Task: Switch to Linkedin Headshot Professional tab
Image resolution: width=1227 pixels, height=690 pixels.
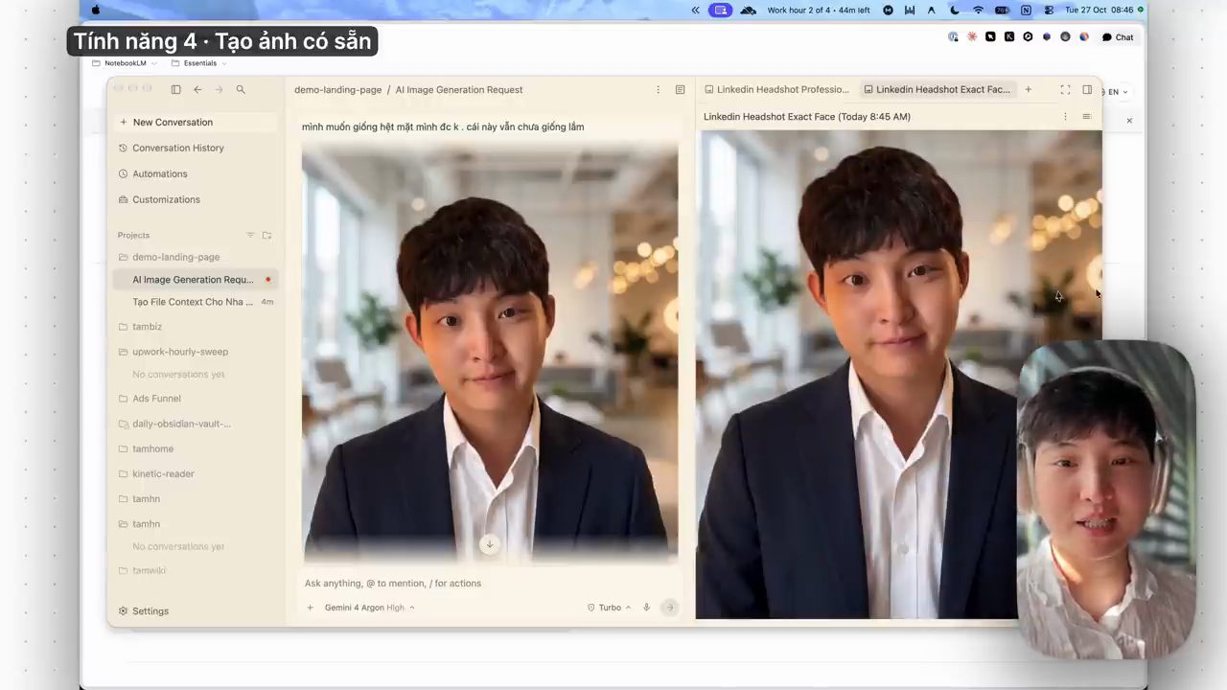Action: coord(776,89)
